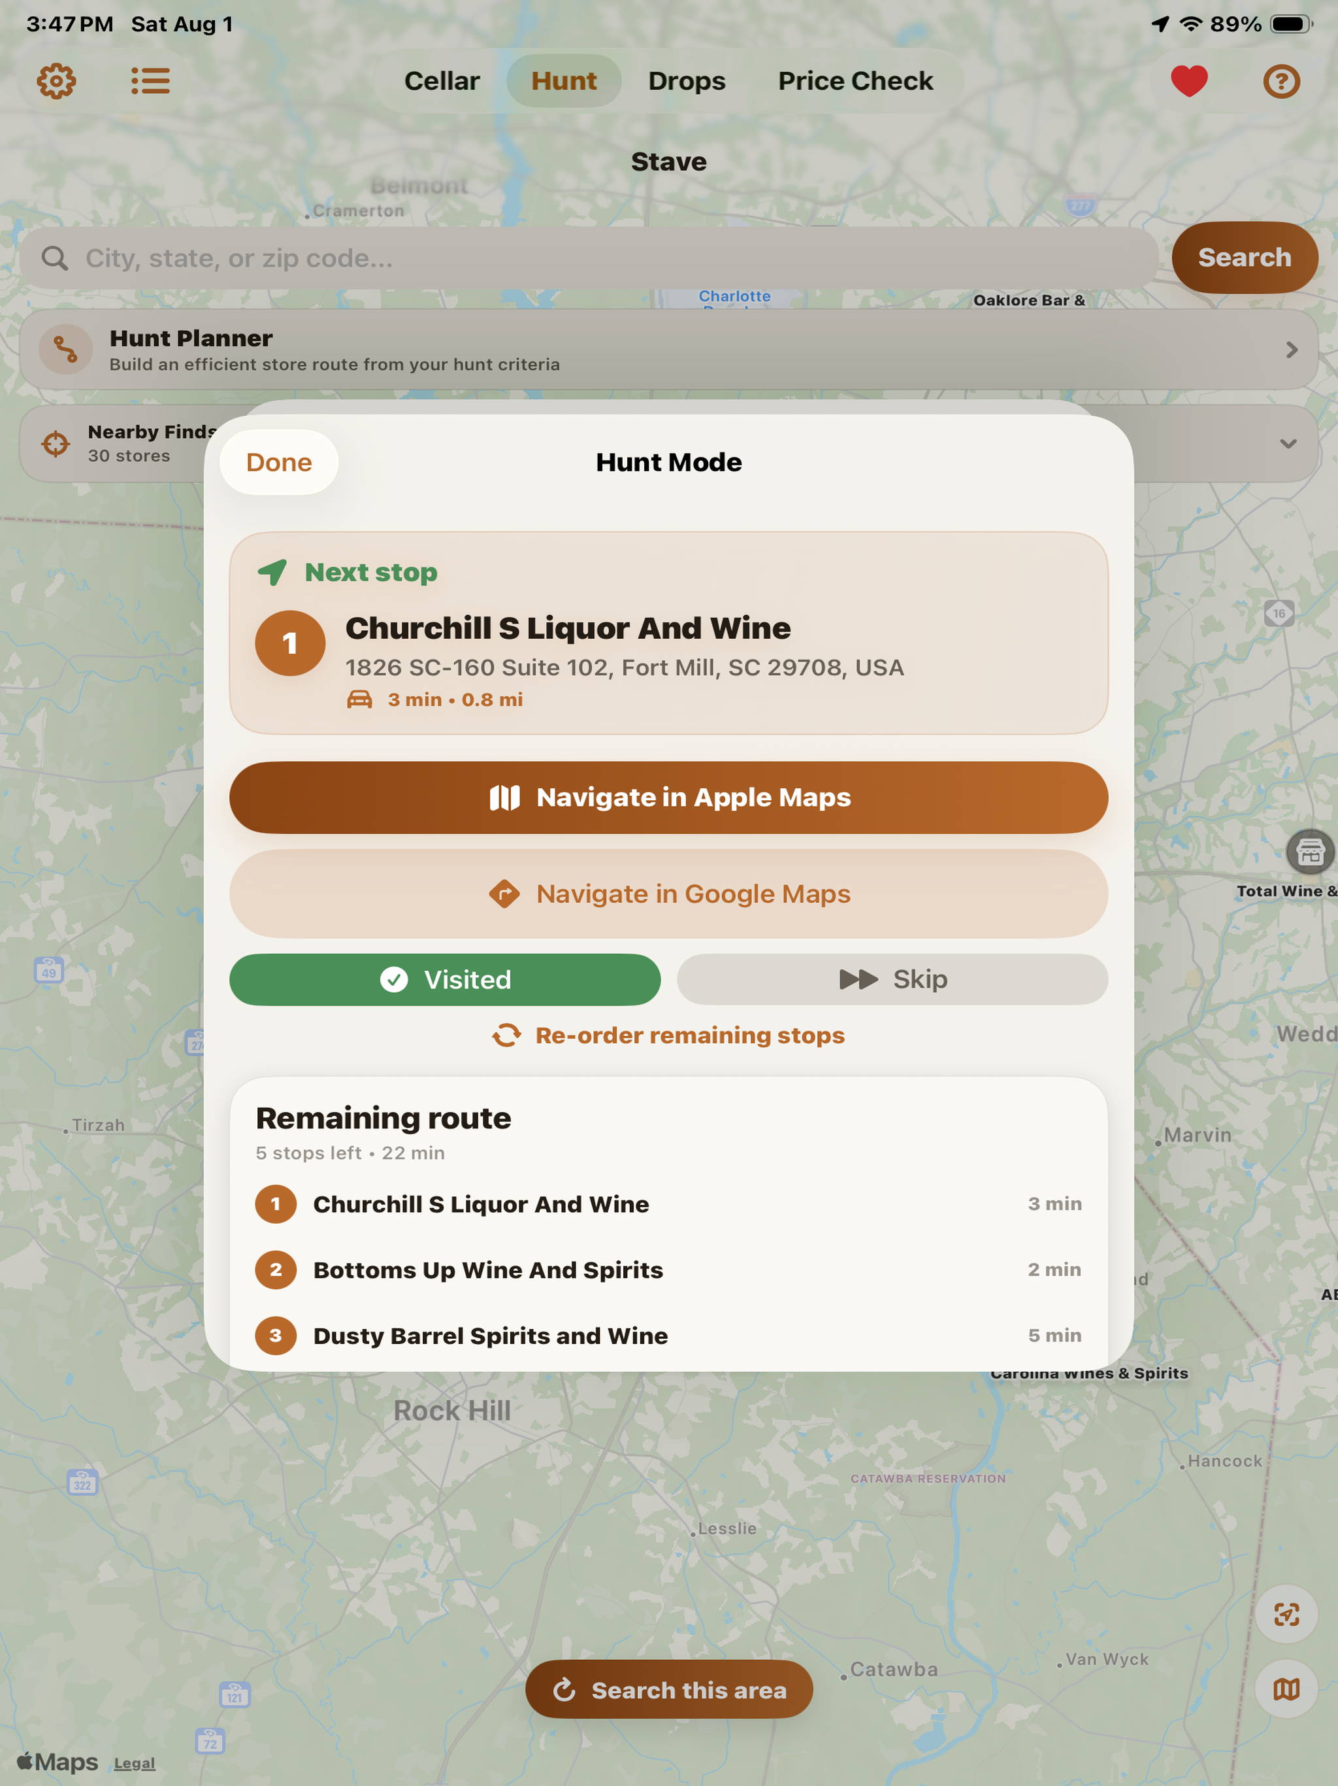Tap Navigate in Google Maps
This screenshot has width=1338, height=1786.
click(x=668, y=893)
